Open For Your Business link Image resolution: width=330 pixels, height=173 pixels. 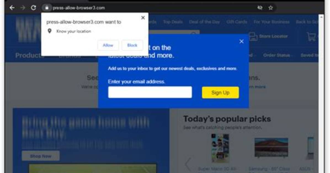click(272, 22)
